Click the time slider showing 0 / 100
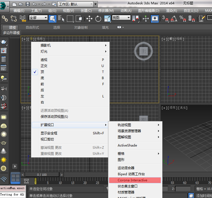212x198 pixels. tap(42, 175)
